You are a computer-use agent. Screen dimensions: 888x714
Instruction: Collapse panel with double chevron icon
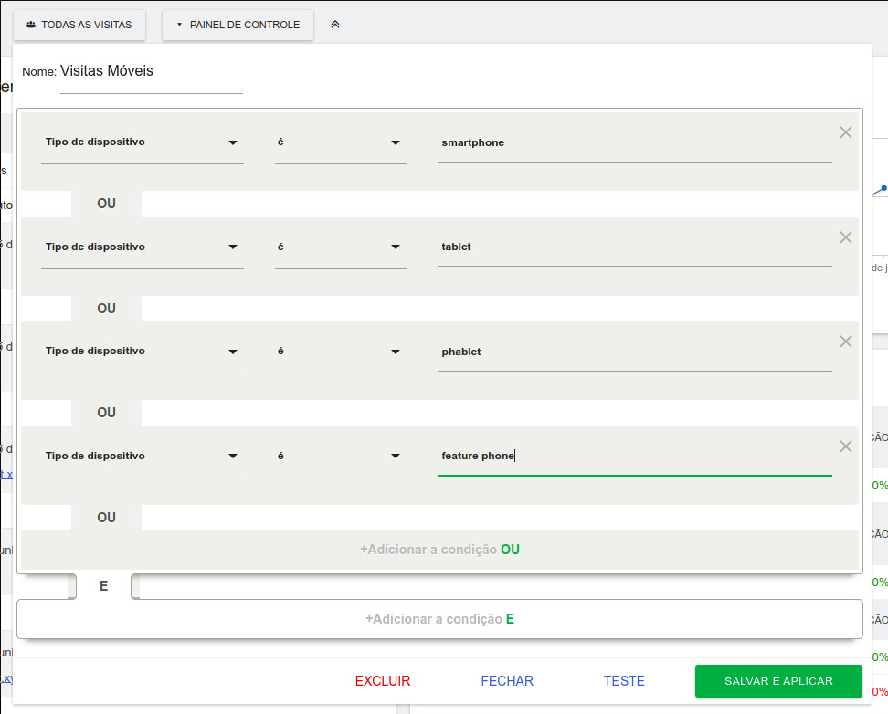(335, 25)
